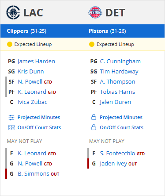Viewport: 165px width, 196px height.
Task: Click the Clippers (31-25) team header
Action: (x=26, y=31)
